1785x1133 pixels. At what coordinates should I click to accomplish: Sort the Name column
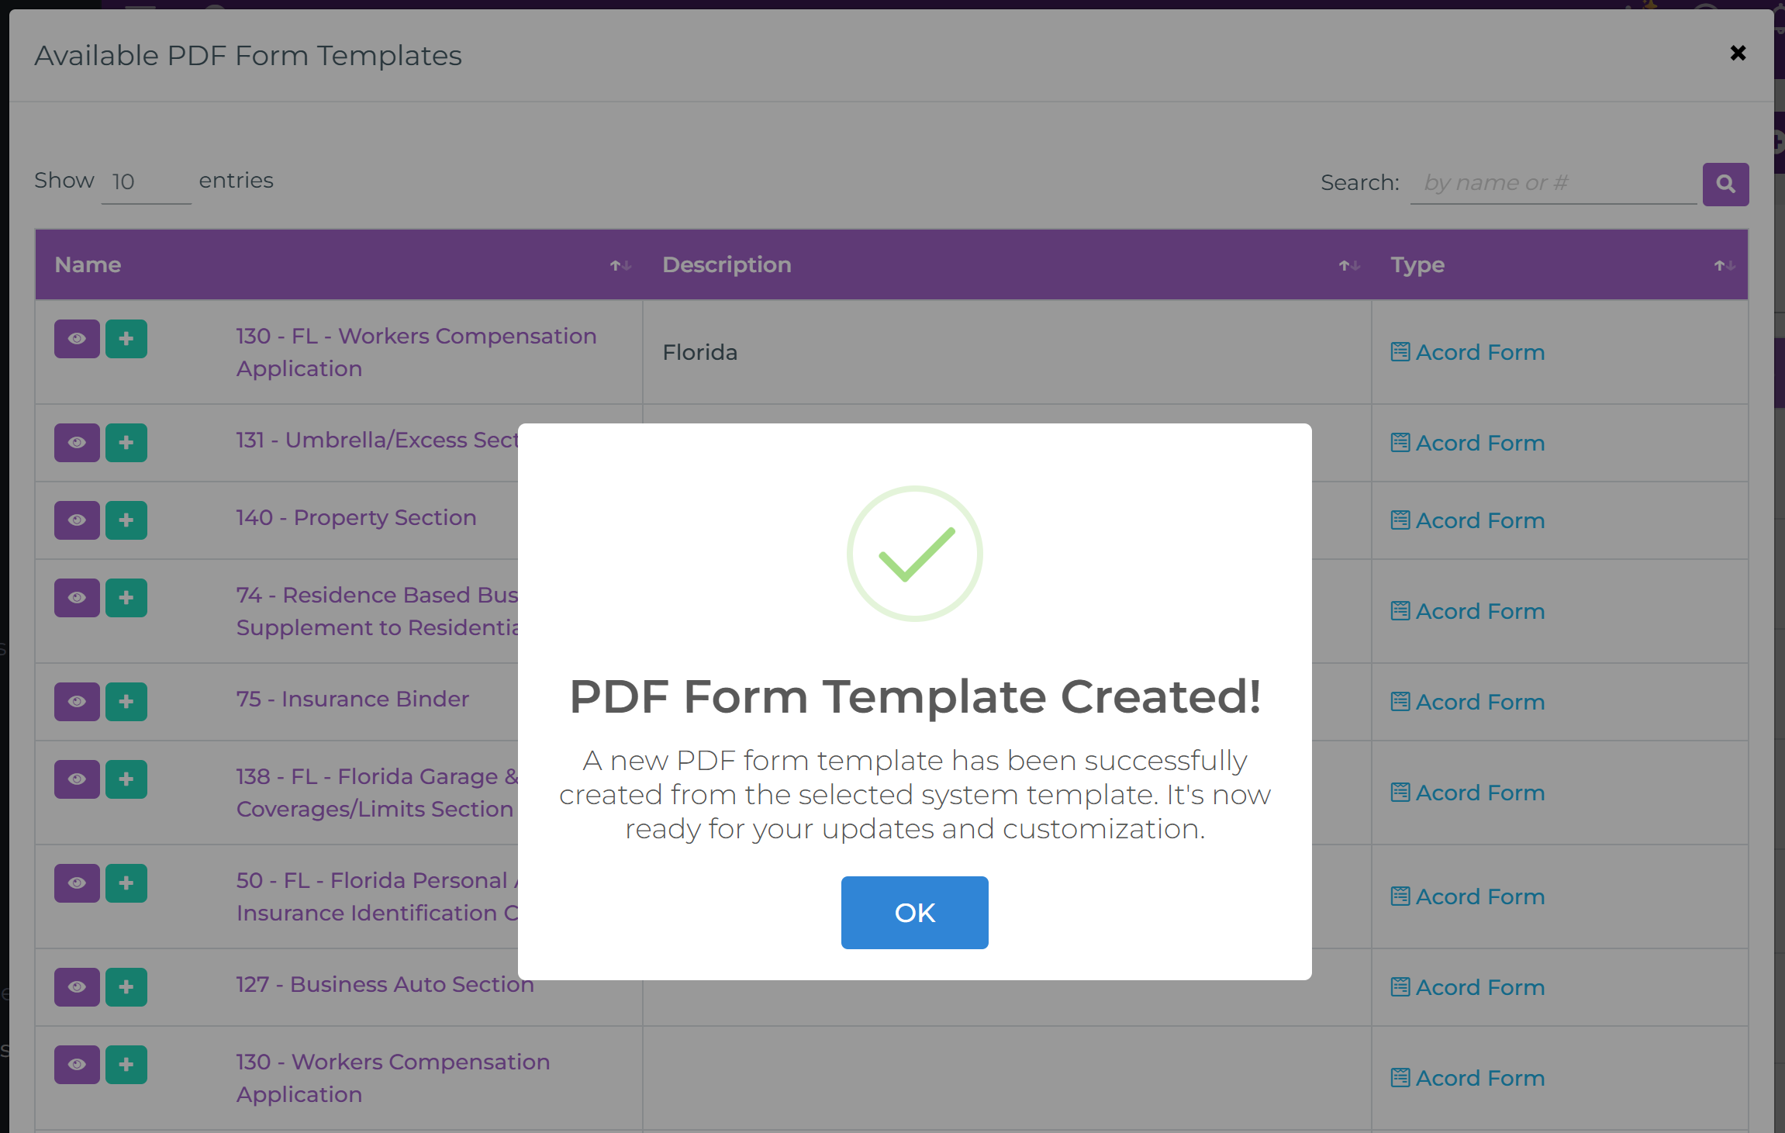click(619, 265)
